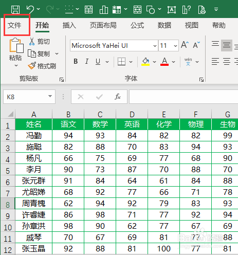Click the wén phonetic guide icon
Screen dimensions: 238x255
coord(188,62)
